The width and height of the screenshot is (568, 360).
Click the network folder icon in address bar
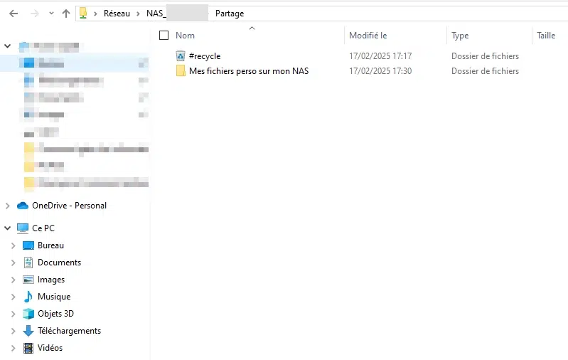(83, 14)
